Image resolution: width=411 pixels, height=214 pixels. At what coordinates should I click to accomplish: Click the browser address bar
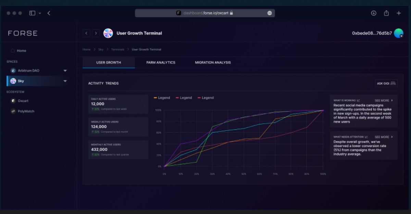pyautogui.click(x=205, y=13)
